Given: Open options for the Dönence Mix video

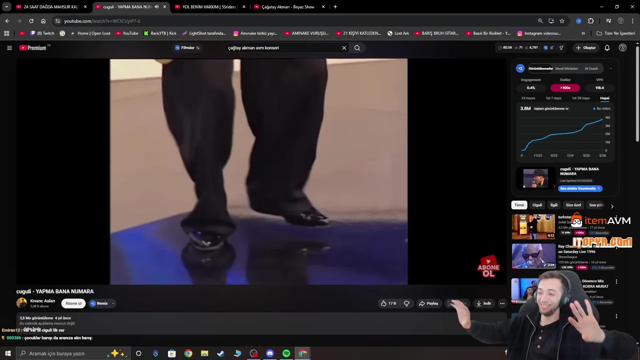Looking at the screenshot, I should [x=616, y=281].
